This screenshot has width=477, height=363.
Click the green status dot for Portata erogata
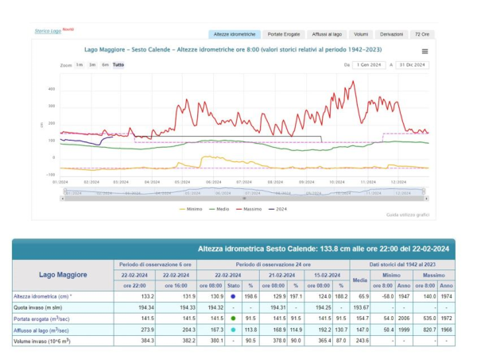pyautogui.click(x=235, y=319)
